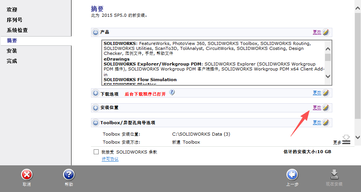Click 更改 link for Toolbox options
The image size is (361, 192).
[x=317, y=123]
